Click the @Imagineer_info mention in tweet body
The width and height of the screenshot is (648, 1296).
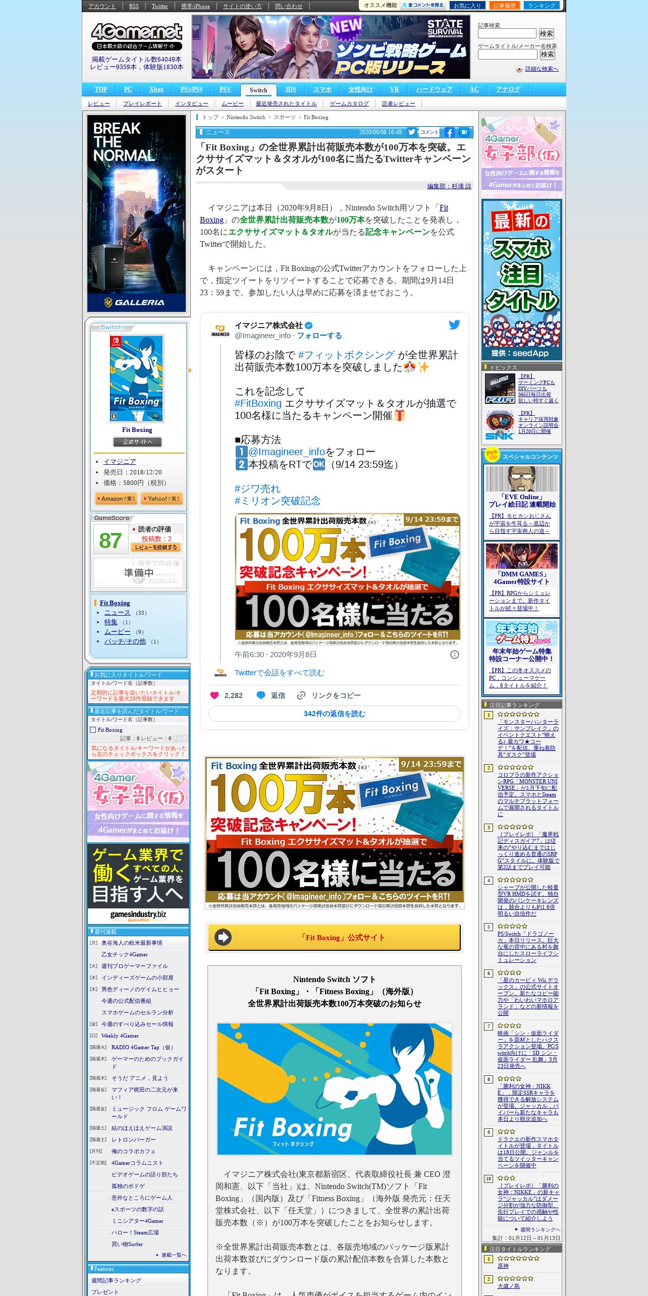(x=287, y=452)
